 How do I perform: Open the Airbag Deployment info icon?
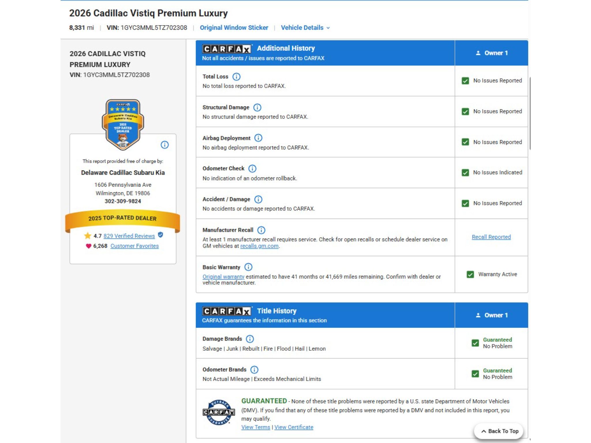click(258, 138)
